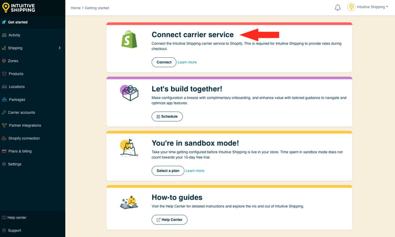Expand the Shipping submenu chevron
The height and width of the screenshot is (237, 395).
tap(60, 48)
